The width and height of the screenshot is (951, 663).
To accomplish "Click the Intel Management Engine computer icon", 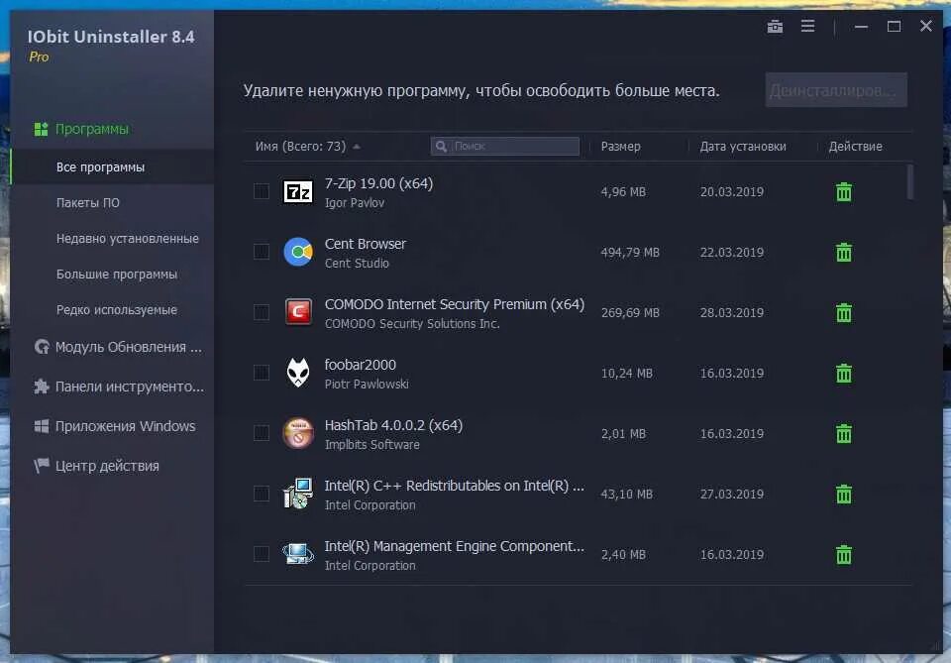I will point(298,553).
